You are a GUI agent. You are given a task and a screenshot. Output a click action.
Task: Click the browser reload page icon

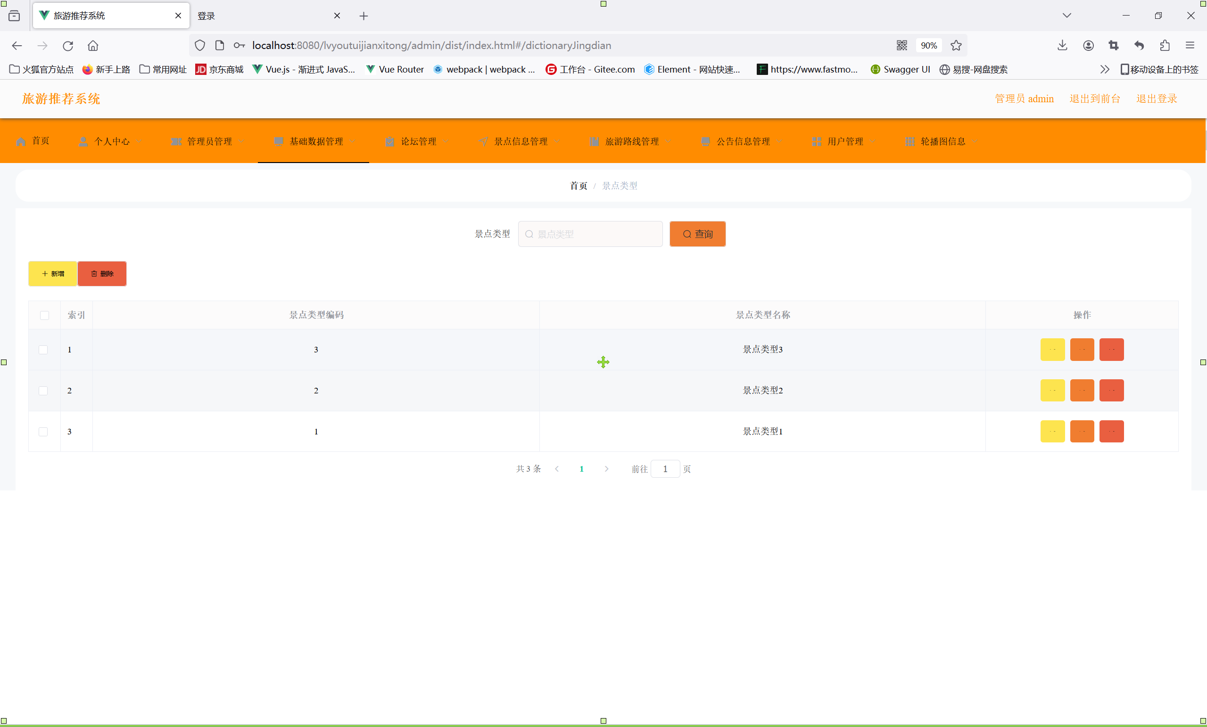pos(67,46)
